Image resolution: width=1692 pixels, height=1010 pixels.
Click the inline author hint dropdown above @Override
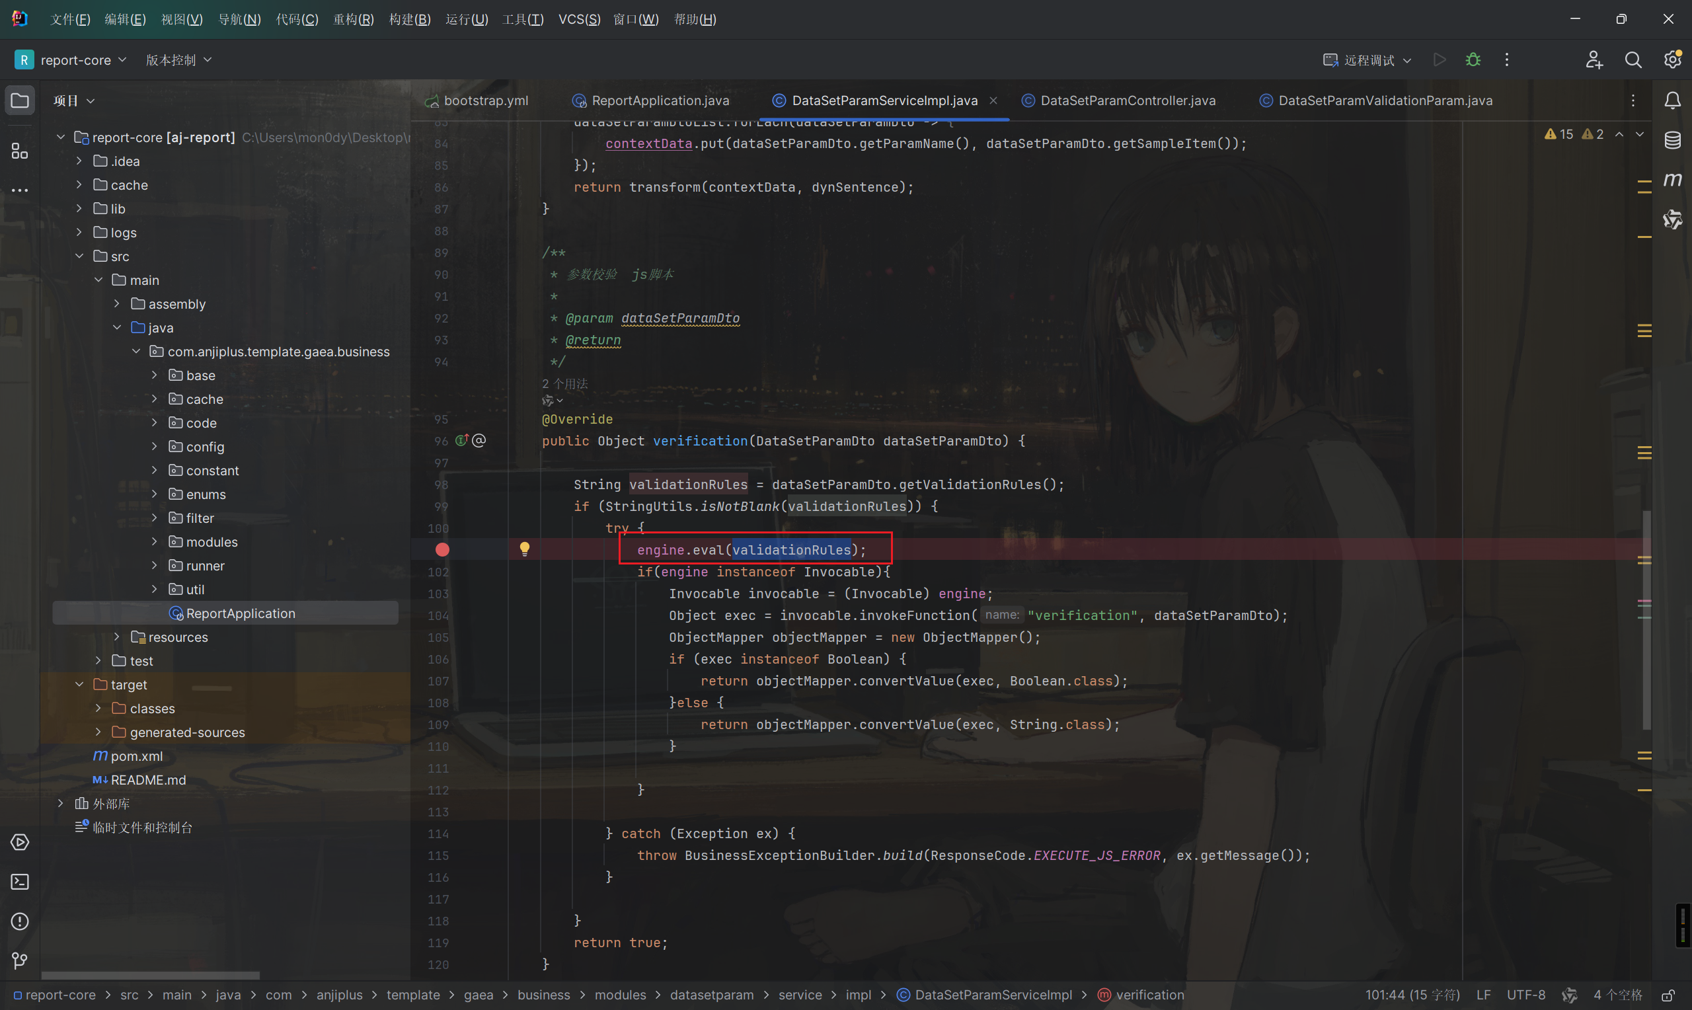[x=553, y=401]
